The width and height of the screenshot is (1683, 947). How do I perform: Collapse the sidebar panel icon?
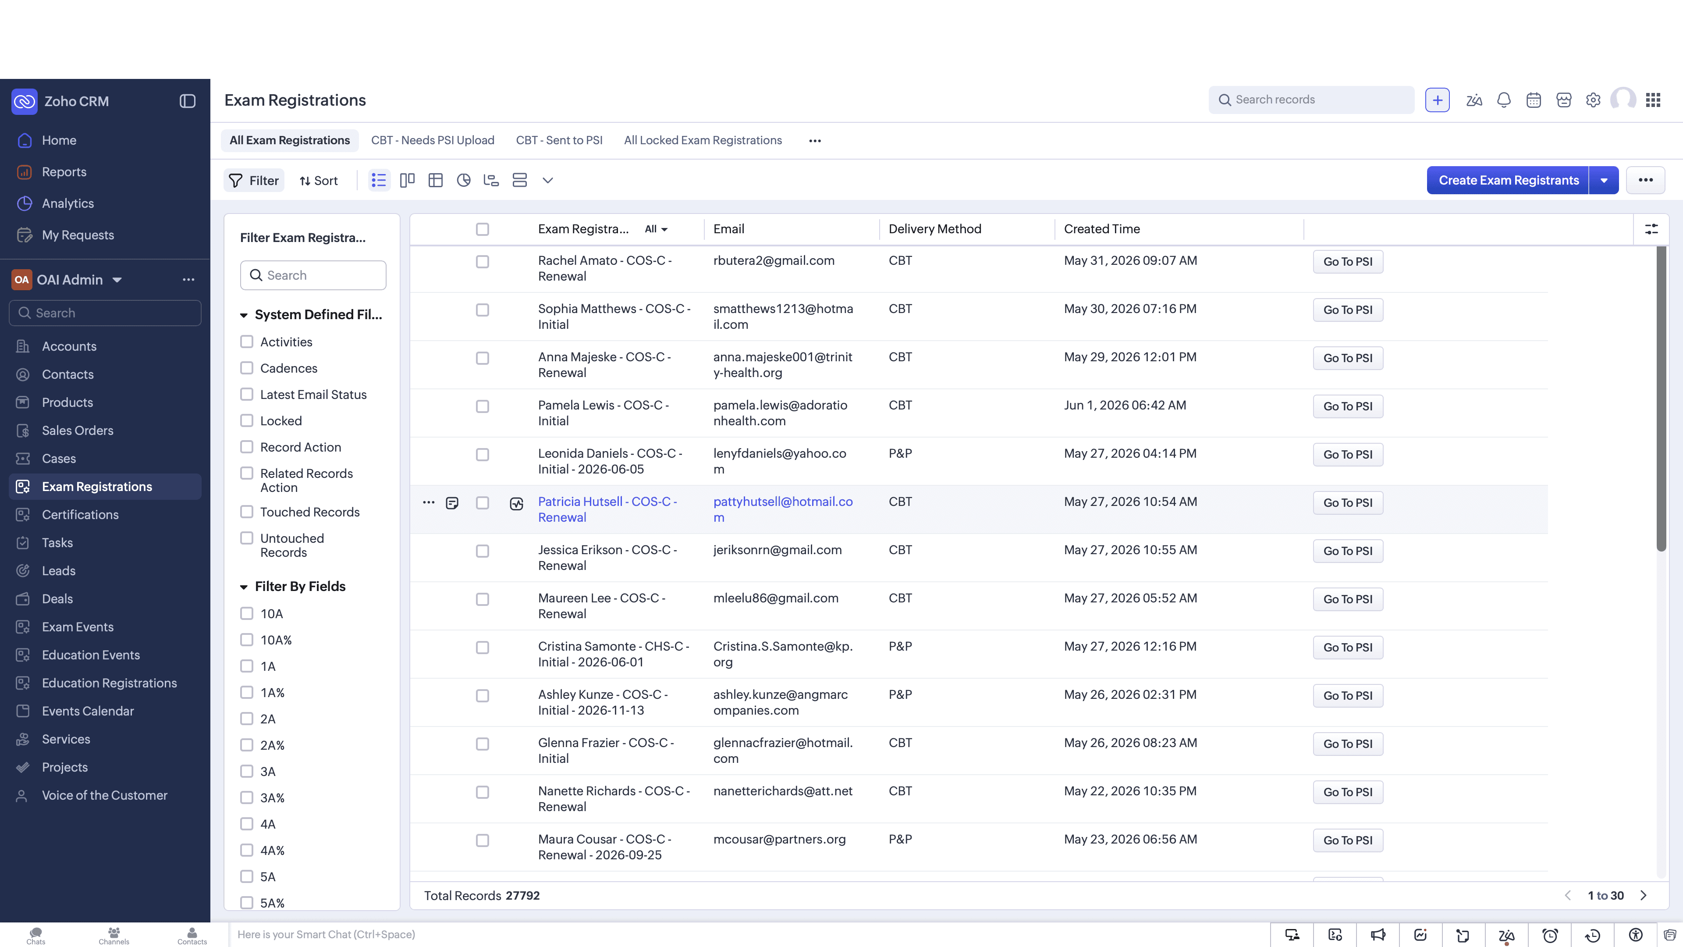pyautogui.click(x=188, y=101)
